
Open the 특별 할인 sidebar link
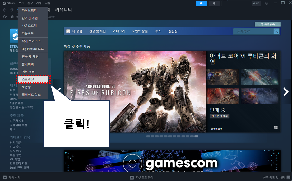(16, 155)
